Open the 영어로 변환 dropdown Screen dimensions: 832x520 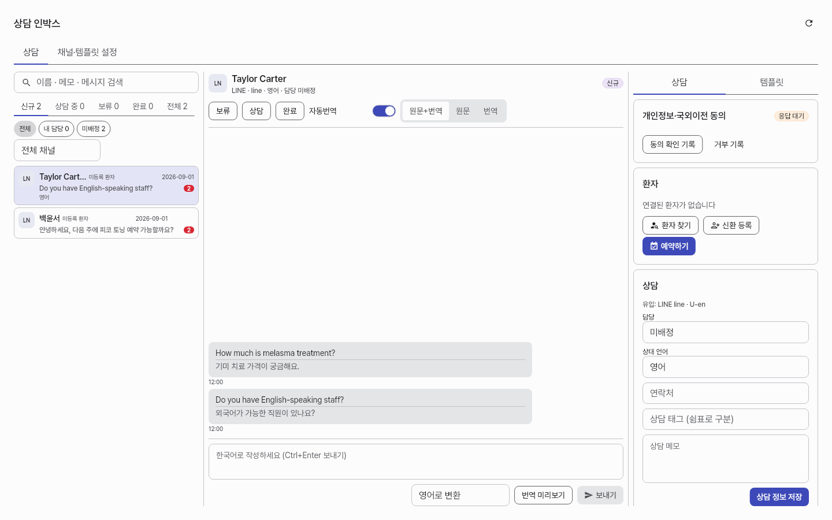[x=460, y=495]
